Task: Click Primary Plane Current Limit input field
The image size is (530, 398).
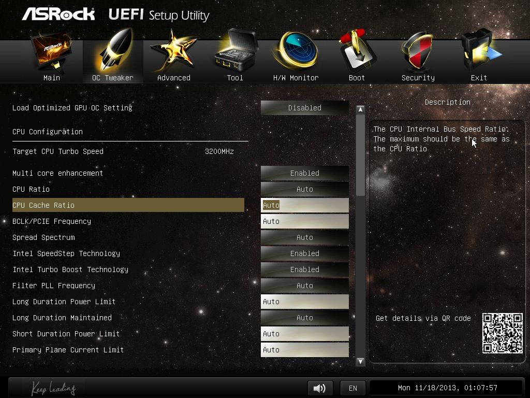Action: (x=304, y=350)
